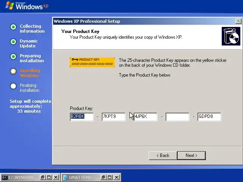Screen dimensions: 243x182
Task: Click the UNATTEND minimized window icon
Action: click(65, 177)
